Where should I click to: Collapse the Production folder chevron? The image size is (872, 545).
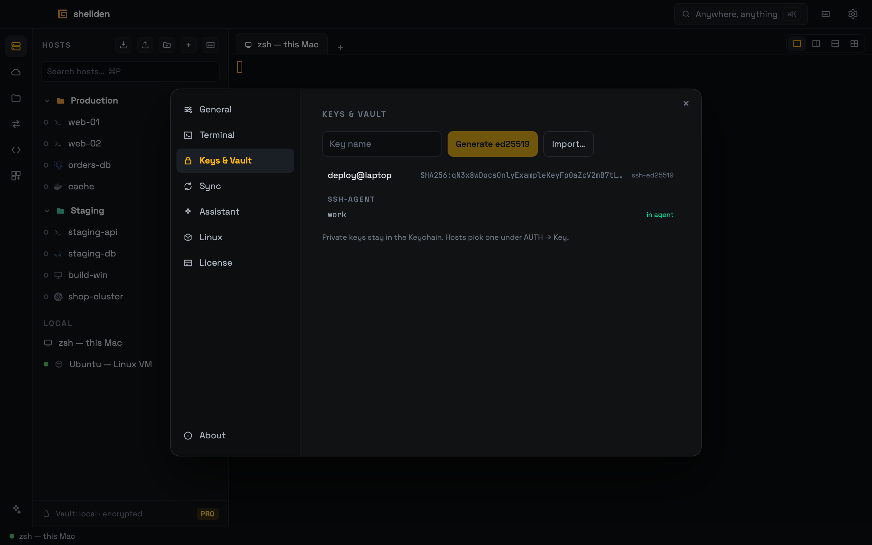[x=47, y=100]
